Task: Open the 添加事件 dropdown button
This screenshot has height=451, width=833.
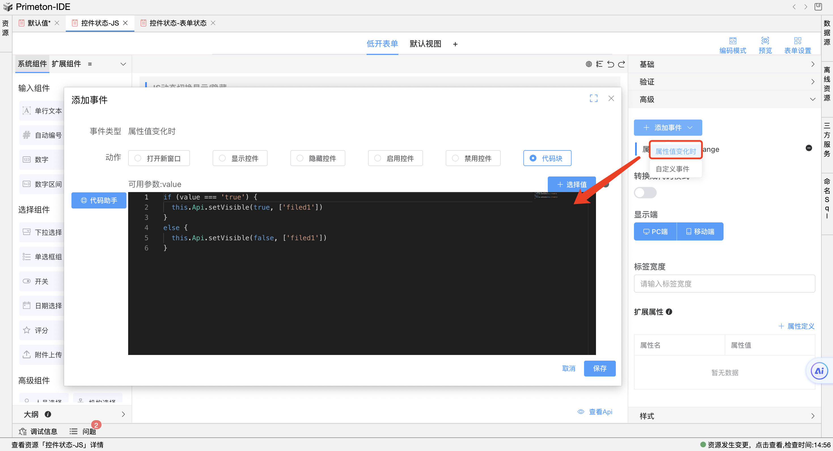Action: [x=667, y=127]
